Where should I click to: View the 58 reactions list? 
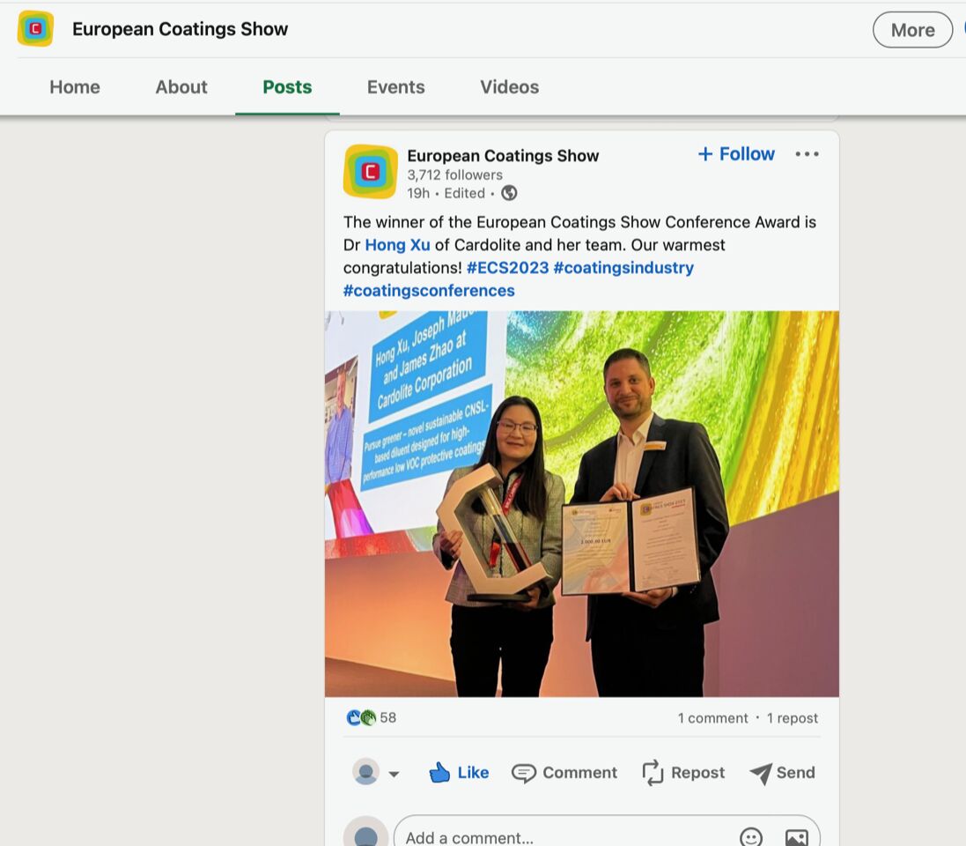coord(387,717)
